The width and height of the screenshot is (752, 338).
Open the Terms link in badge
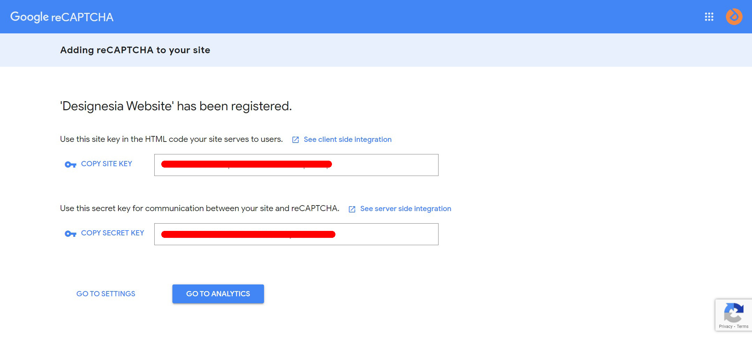click(x=743, y=327)
